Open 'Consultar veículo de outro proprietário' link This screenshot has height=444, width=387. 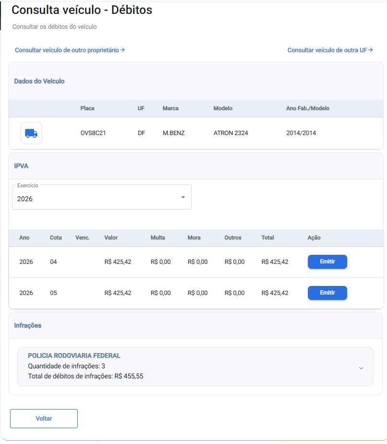pos(70,50)
